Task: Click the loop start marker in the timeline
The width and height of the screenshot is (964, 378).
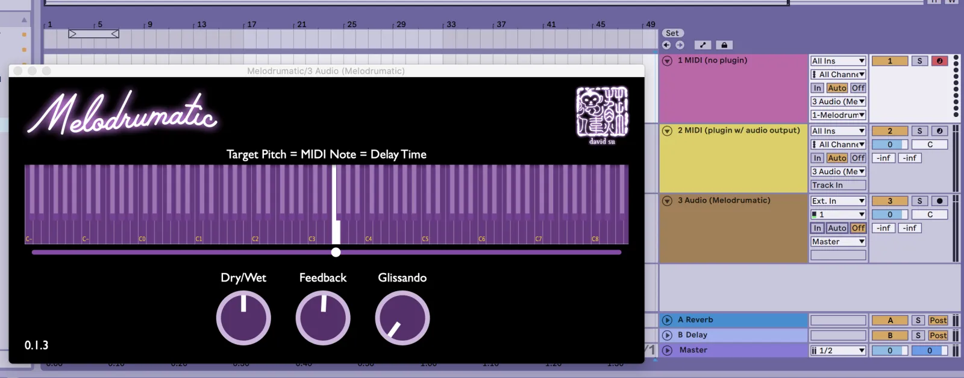Action: [x=72, y=34]
